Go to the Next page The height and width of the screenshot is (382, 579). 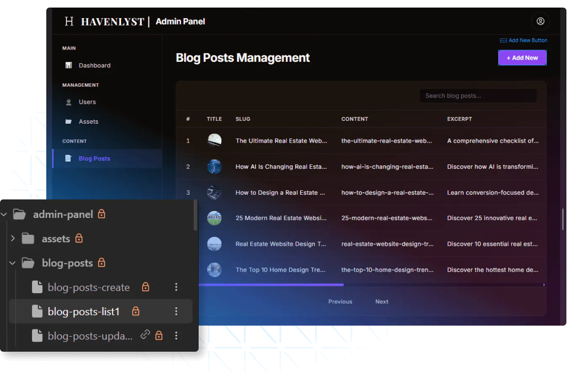pos(382,302)
